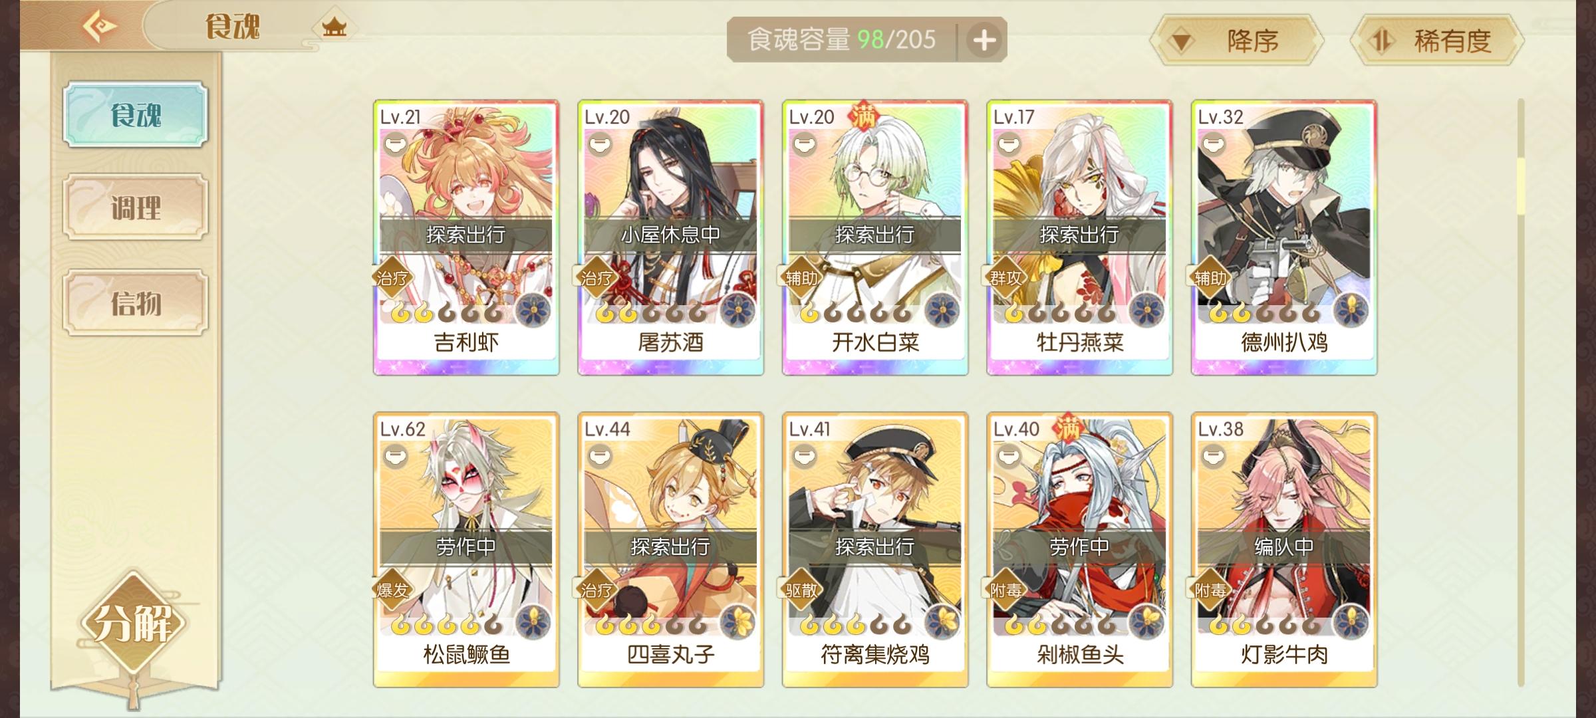This screenshot has height=718, width=1596.
Task: Switch to the 信物 tab
Action: coord(136,303)
